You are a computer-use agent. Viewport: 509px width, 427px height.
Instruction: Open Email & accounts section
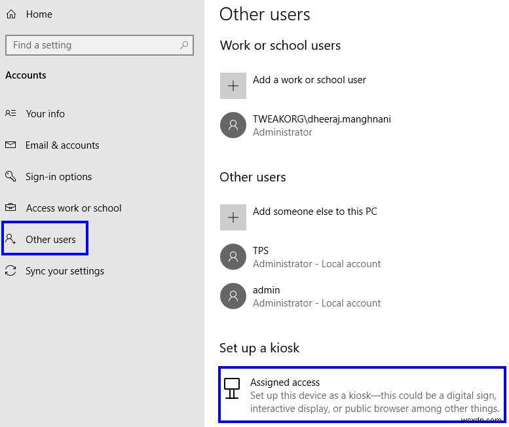[62, 145]
